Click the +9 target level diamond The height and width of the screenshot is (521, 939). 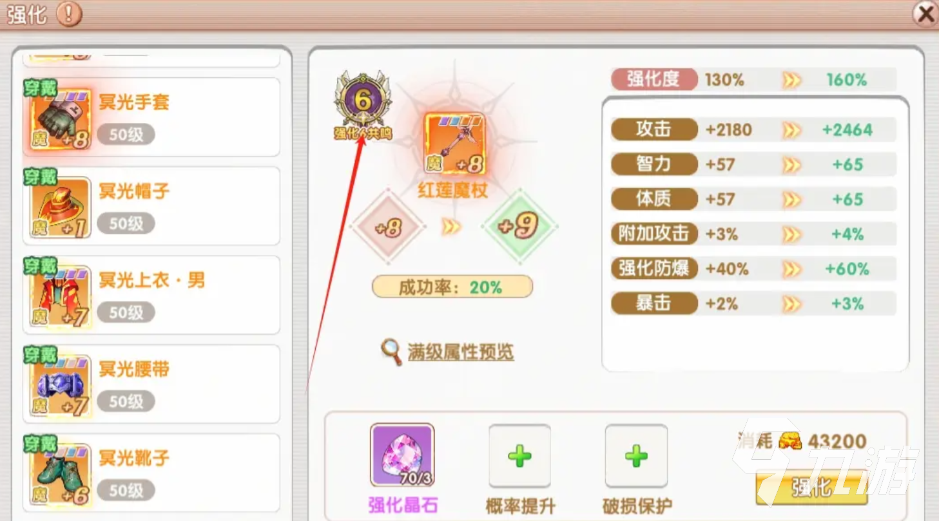pyautogui.click(x=519, y=227)
